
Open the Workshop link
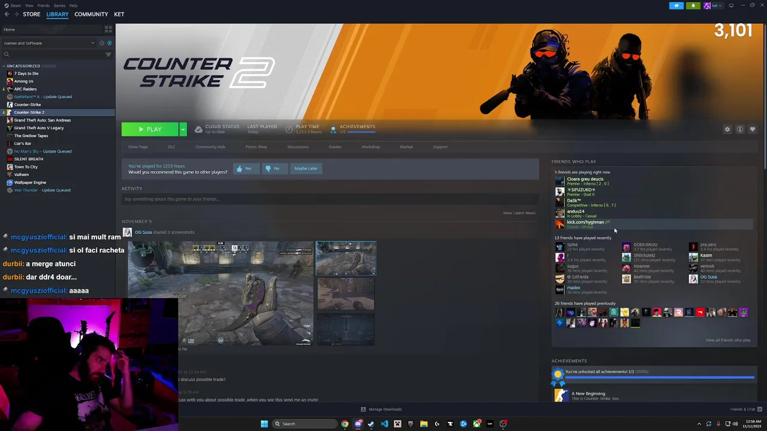pyautogui.click(x=370, y=147)
